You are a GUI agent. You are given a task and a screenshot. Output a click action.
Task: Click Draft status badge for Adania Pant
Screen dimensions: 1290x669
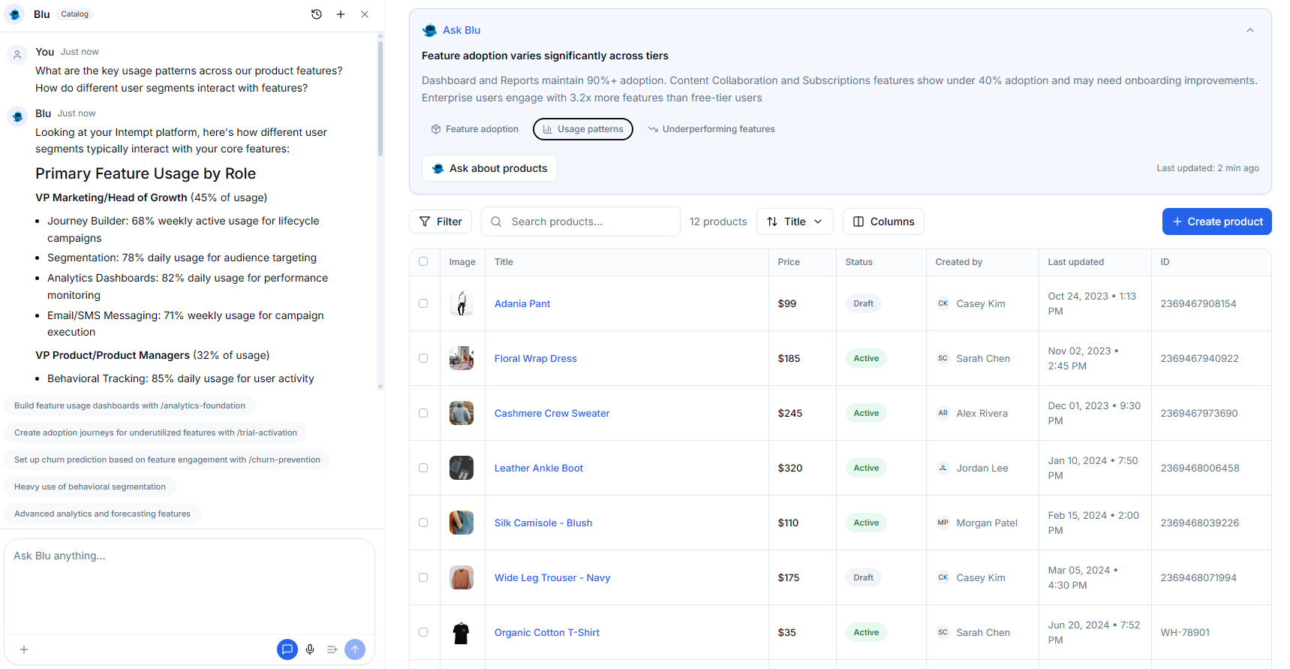click(864, 303)
